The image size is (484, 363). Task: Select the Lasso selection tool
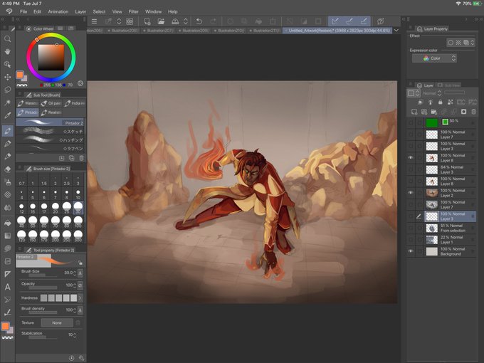pos(7,90)
